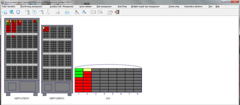
Task: Click the top green cell in LN1 column 1
Action: click(x=79, y=70)
